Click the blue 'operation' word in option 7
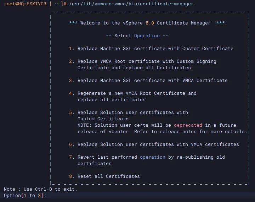255x202 pixels. [x=153, y=157]
